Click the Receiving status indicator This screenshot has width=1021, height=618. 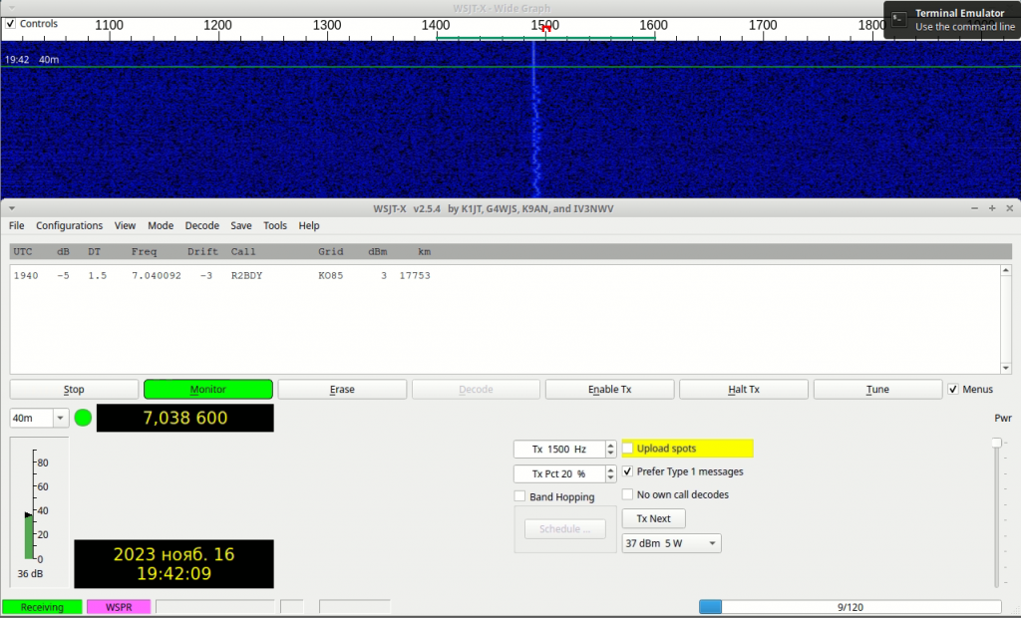point(42,607)
